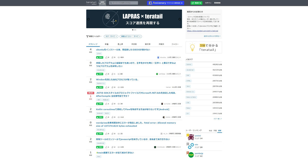Switch to 急上昇 tab

(120, 44)
